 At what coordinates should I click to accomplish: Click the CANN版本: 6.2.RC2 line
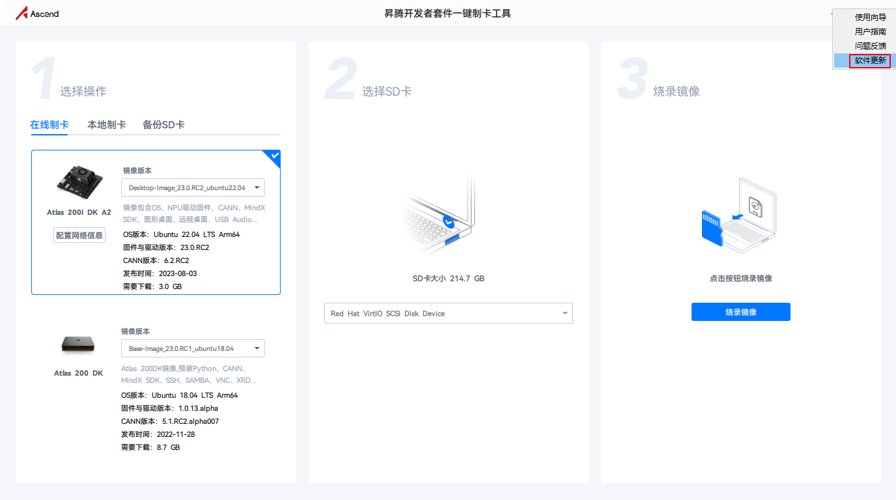(156, 260)
